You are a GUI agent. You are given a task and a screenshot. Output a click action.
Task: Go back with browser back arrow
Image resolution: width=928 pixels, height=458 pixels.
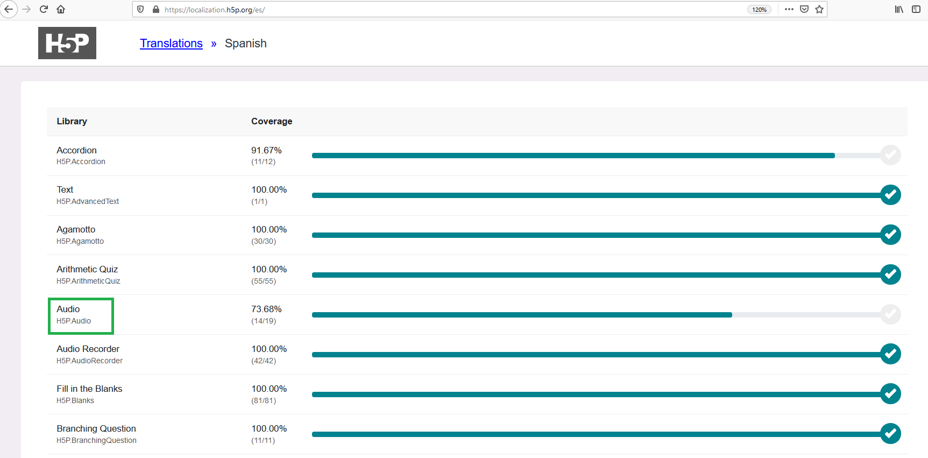click(x=9, y=9)
